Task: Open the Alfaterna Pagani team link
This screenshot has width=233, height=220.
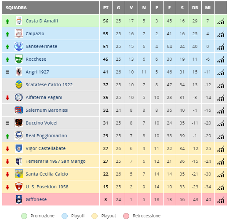Action: (x=44, y=97)
